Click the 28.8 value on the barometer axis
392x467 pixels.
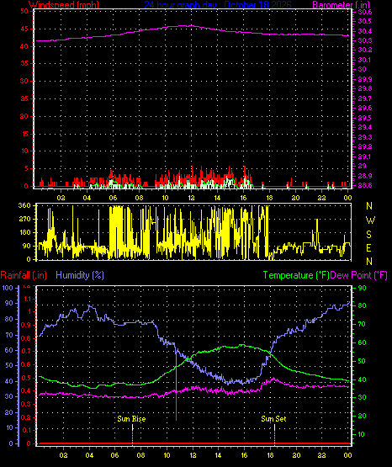(x=364, y=185)
